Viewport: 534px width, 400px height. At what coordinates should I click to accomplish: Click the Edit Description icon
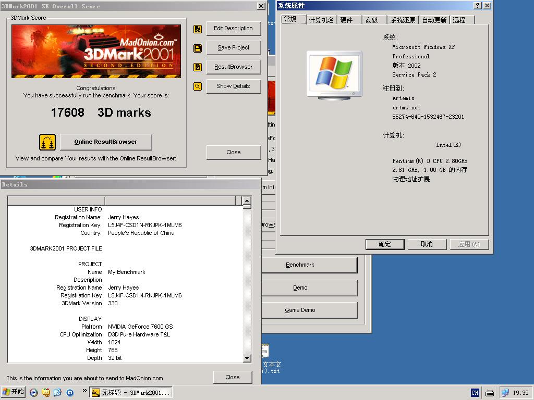click(x=198, y=29)
